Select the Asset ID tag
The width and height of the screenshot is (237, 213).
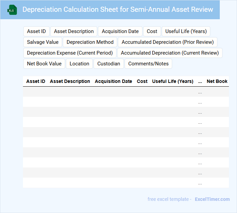click(x=36, y=31)
